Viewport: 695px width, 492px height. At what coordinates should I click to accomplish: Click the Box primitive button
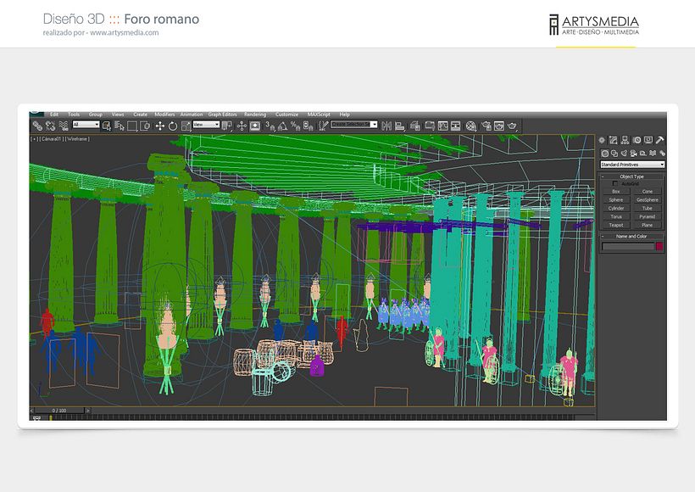pos(616,192)
